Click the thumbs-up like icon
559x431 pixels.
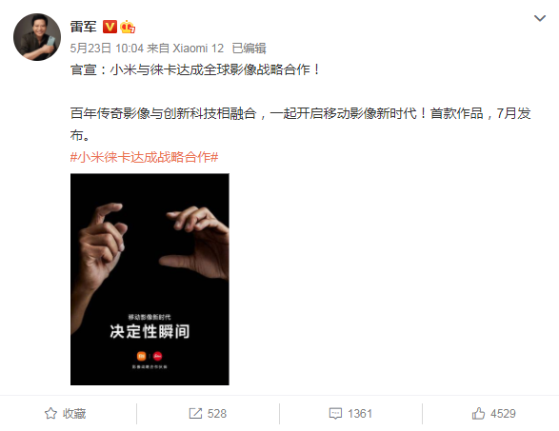pos(478,414)
